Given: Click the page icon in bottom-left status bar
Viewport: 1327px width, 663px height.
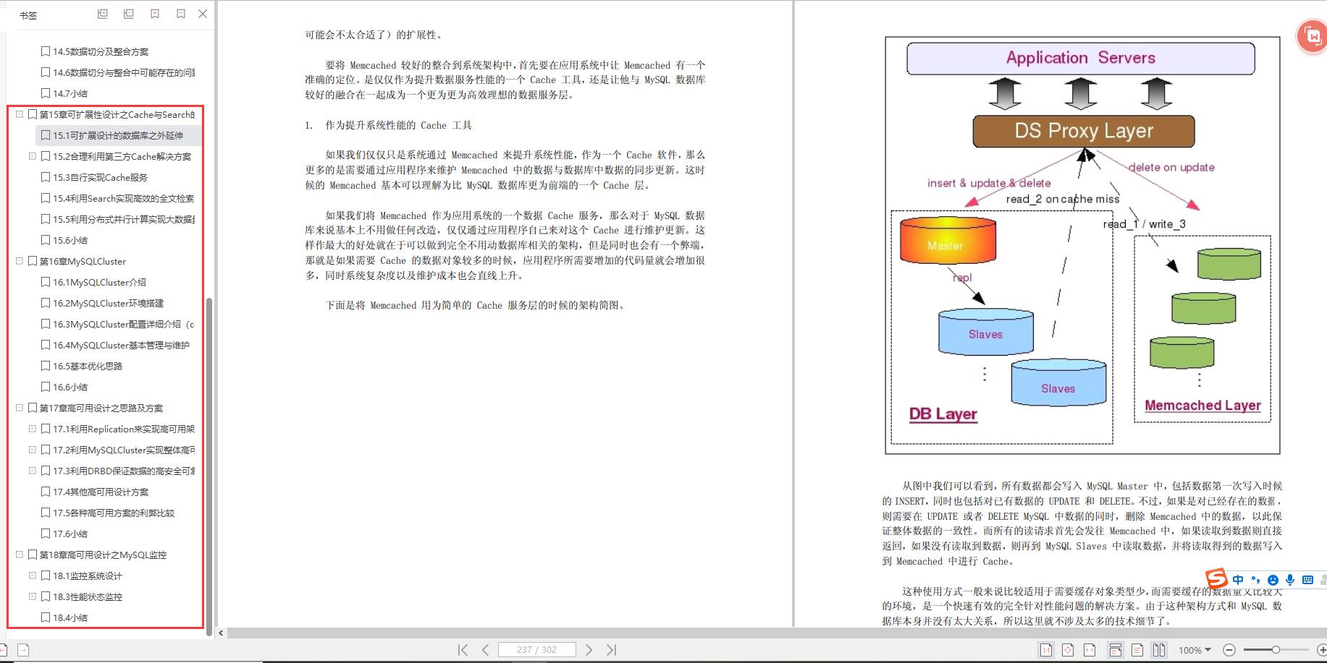Looking at the screenshot, I should [x=23, y=650].
